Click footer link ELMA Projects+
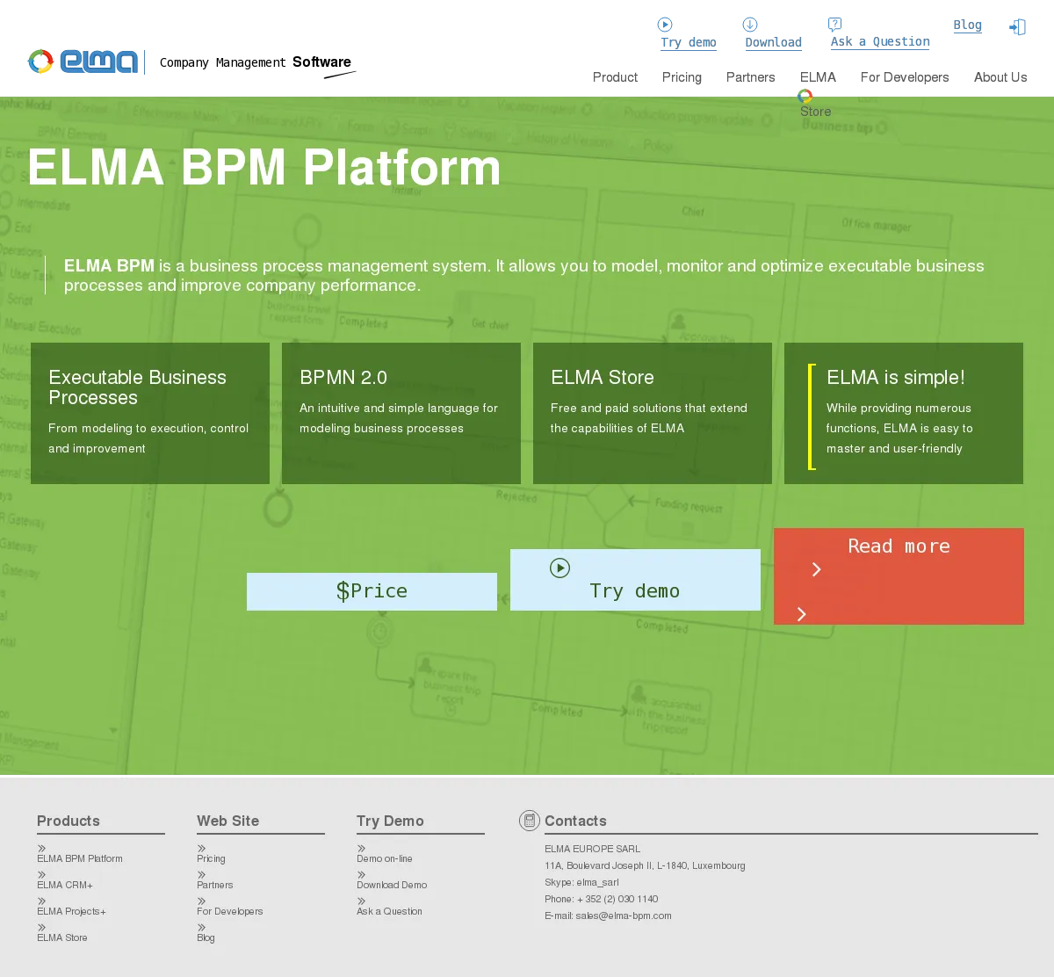The image size is (1054, 977). pyautogui.click(x=71, y=911)
